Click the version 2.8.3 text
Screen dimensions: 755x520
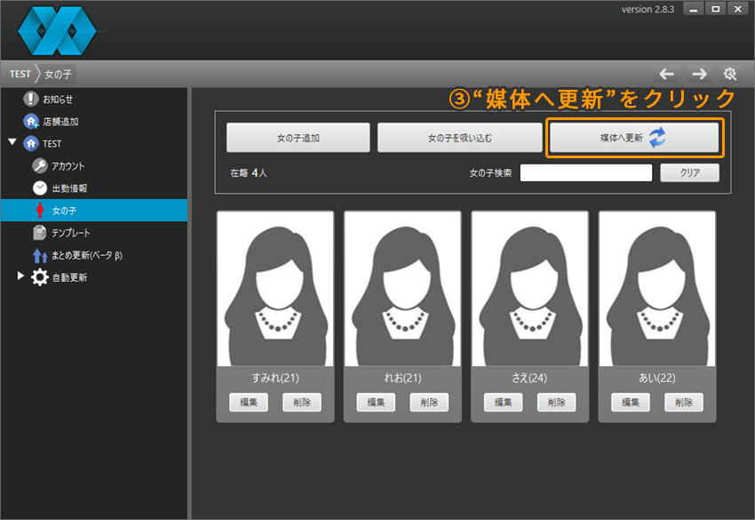[x=648, y=9]
